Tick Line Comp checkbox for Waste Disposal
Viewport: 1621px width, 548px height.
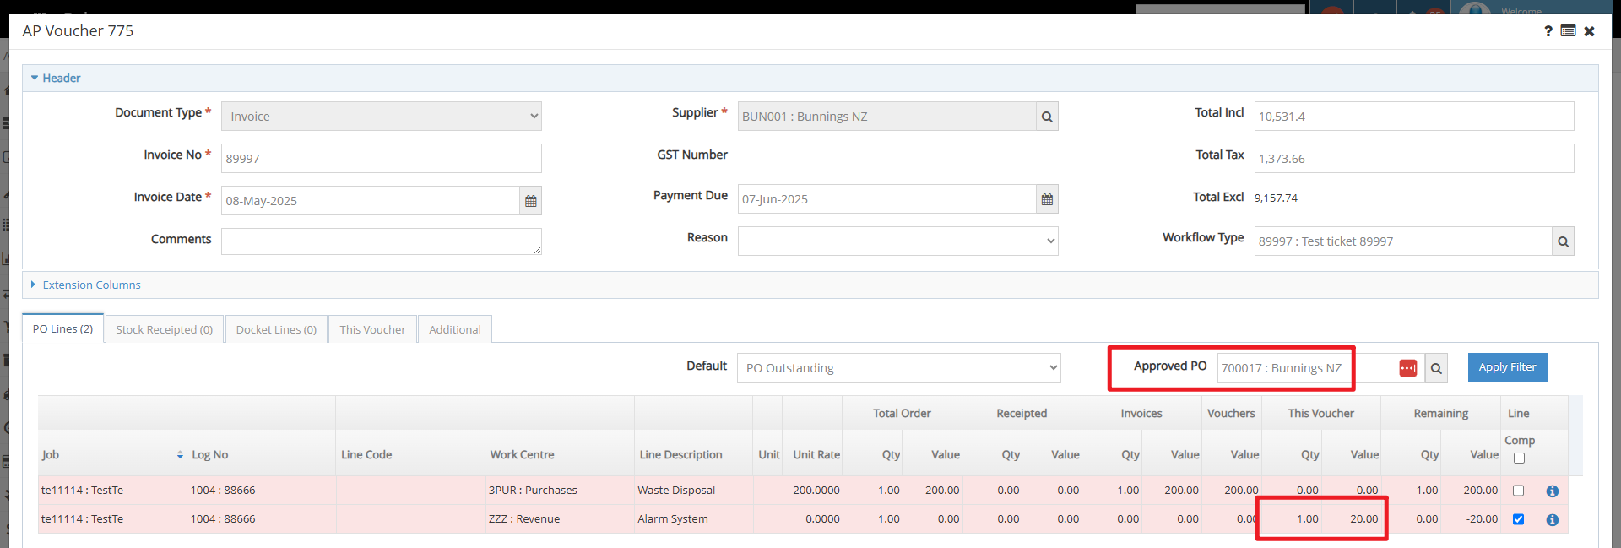1518,491
